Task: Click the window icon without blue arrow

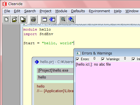Action: 44,19
